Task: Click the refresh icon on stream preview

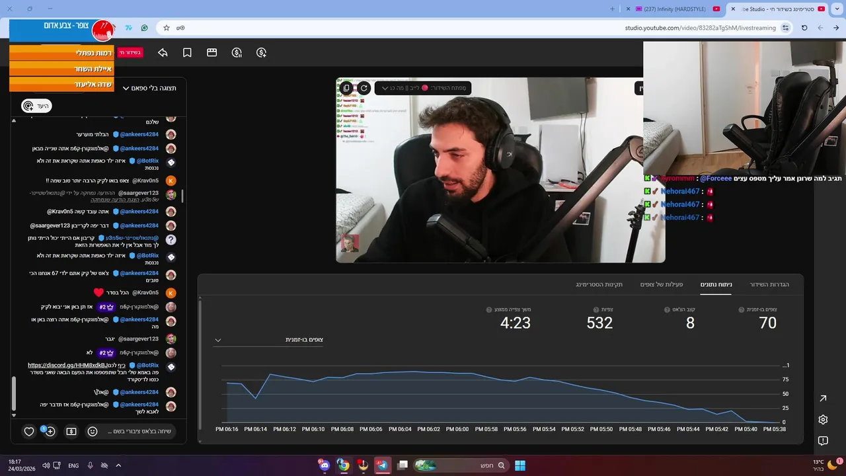Action: point(364,88)
